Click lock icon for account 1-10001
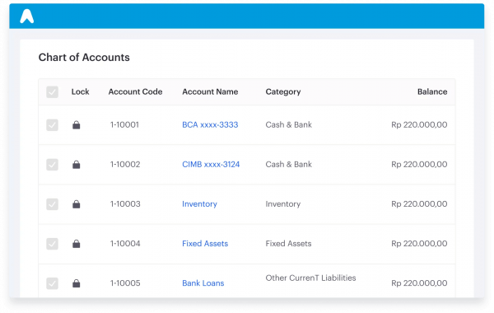 [77, 125]
